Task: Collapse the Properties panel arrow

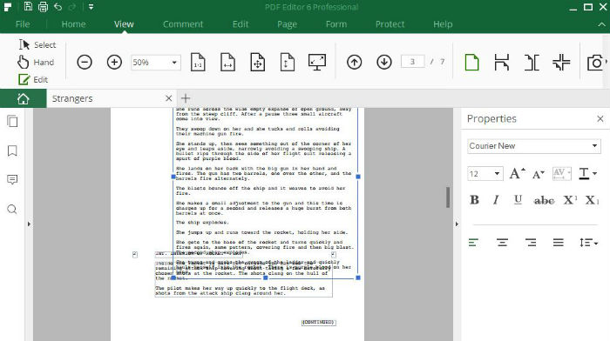Action: pyautogui.click(x=457, y=224)
